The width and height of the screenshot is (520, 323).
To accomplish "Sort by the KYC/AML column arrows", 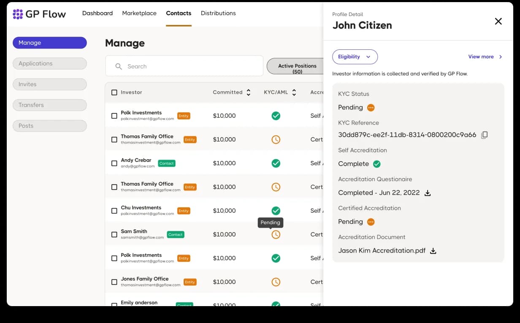I will coord(294,92).
